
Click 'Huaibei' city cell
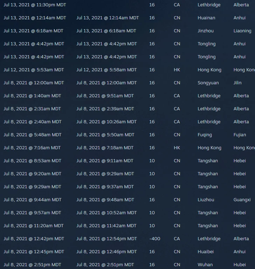[x=206, y=252]
